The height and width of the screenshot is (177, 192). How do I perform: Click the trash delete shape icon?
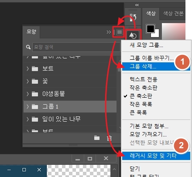109,138
